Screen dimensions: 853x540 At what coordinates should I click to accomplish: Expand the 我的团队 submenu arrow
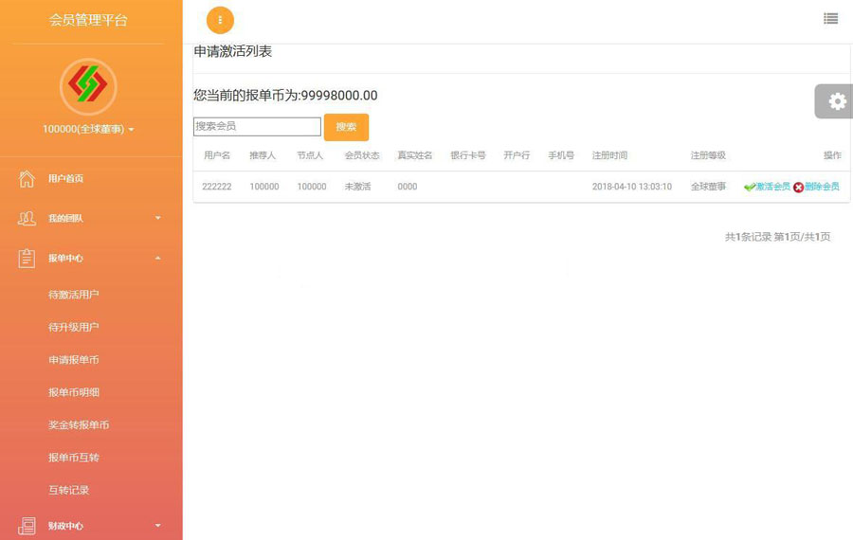(x=157, y=218)
